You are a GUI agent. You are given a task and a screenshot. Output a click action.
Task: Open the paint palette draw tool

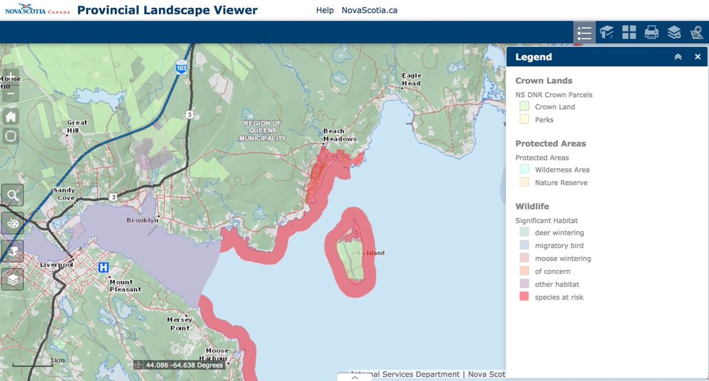coord(12,223)
